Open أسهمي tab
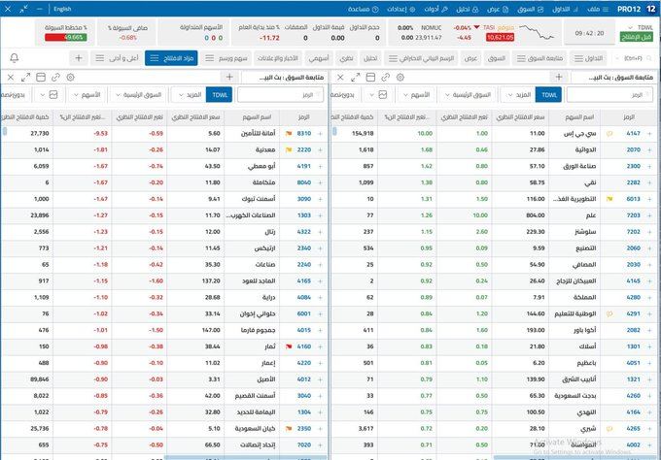661x460 pixels. click(x=319, y=58)
